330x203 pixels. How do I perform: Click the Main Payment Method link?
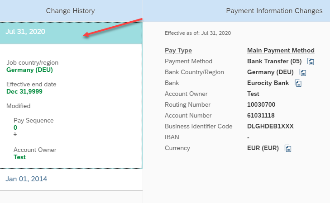click(x=281, y=51)
